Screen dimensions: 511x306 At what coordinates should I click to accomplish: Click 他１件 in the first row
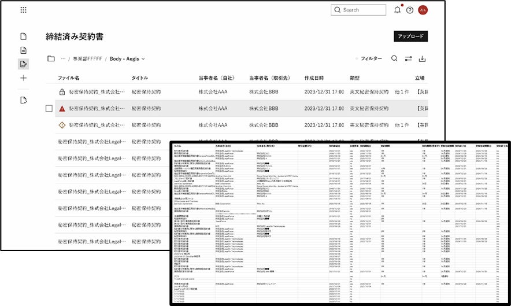coord(402,92)
